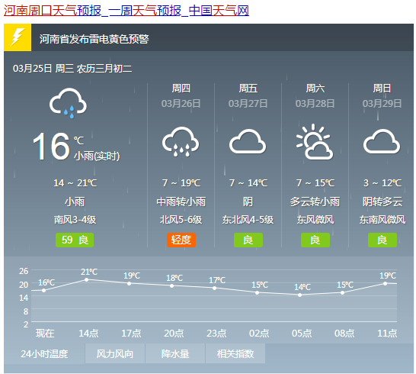Click the 7 ~ 14℃ range under 周五
Screen dimensions: 416x374
coord(248,183)
